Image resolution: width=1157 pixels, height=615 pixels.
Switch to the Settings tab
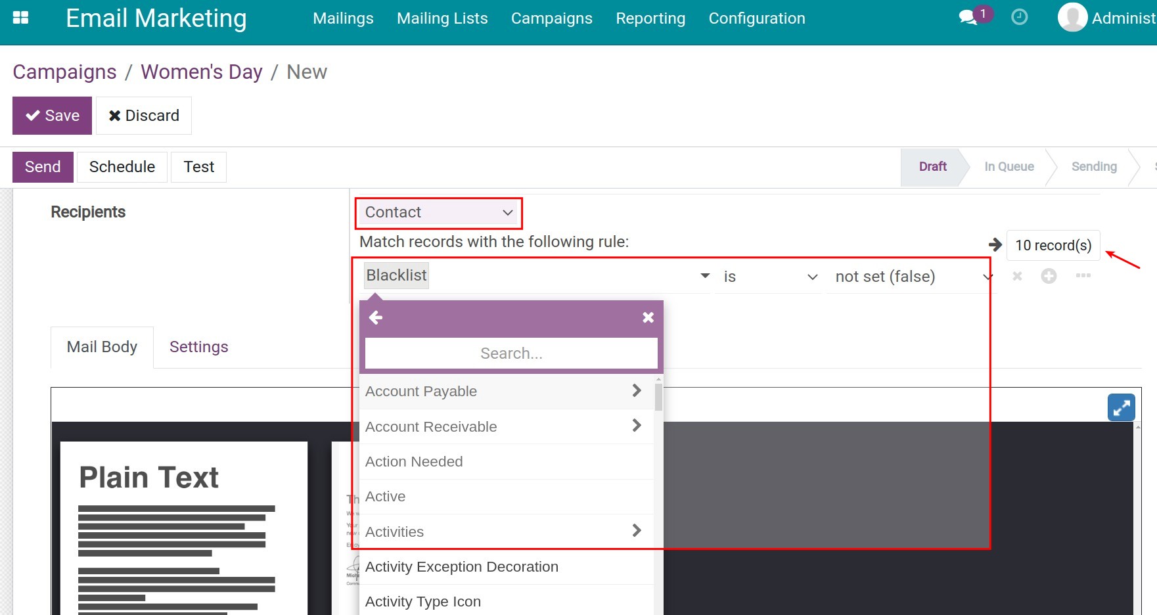click(198, 346)
